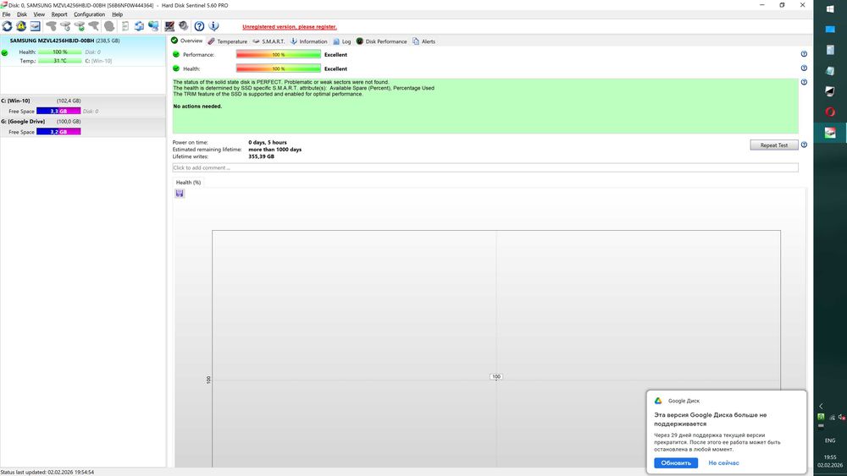
Task: Click the 'more than 1000 days' lifetime value
Action: coord(274,150)
